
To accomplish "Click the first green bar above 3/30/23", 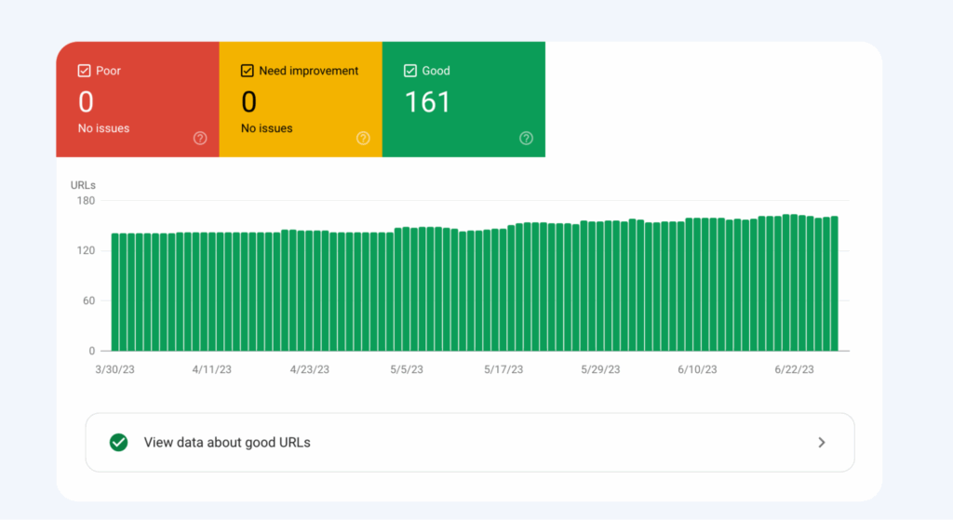I will (x=114, y=292).
